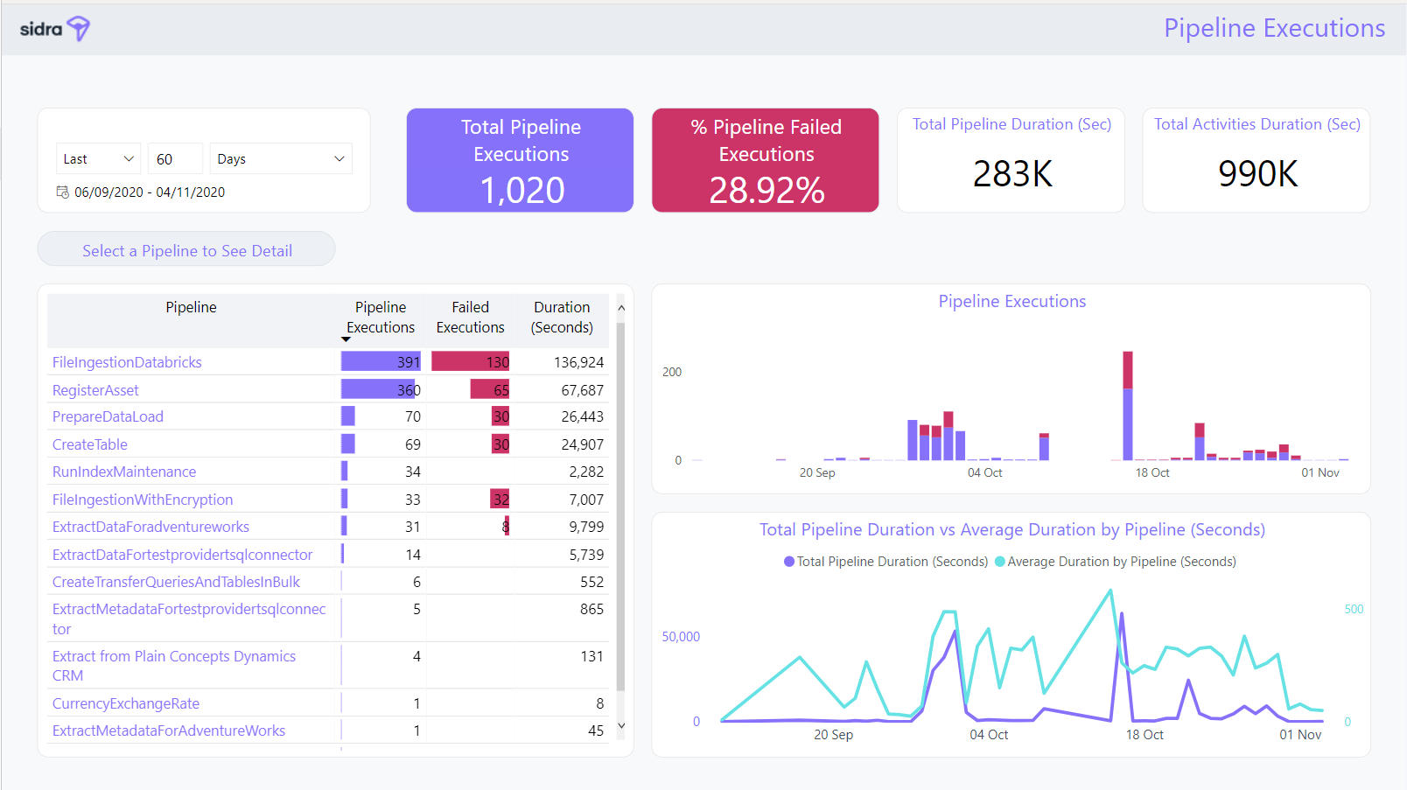Click purple Total Pipeline Duration legend marker
Viewport: 1407px width, 790px height.
(x=789, y=562)
